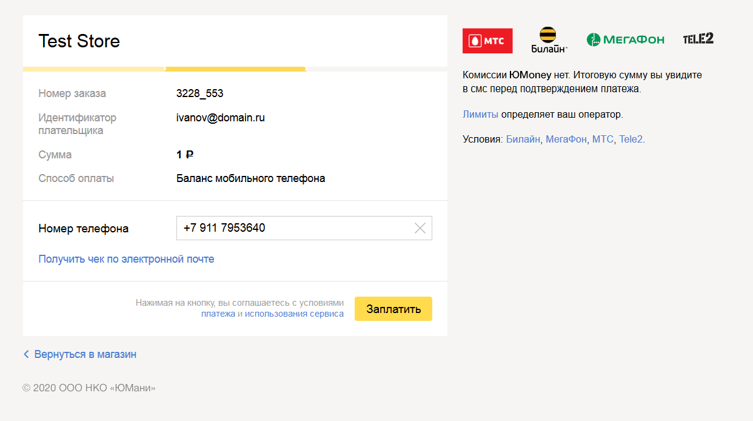Screen dimensions: 753x421
Task: Open Tele2 conditions link
Action: point(631,139)
